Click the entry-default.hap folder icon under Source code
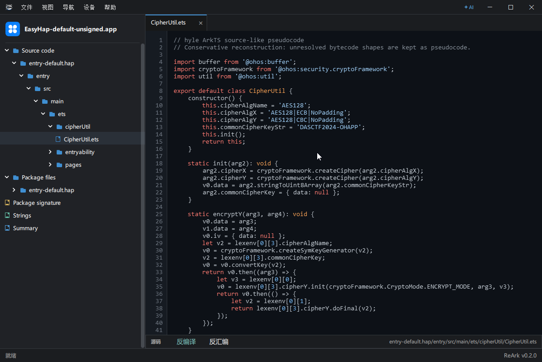The image size is (542, 362). (23, 63)
